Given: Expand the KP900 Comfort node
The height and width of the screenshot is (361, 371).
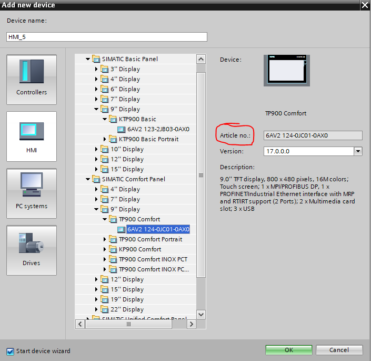Looking at the screenshot, I should [x=105, y=249].
